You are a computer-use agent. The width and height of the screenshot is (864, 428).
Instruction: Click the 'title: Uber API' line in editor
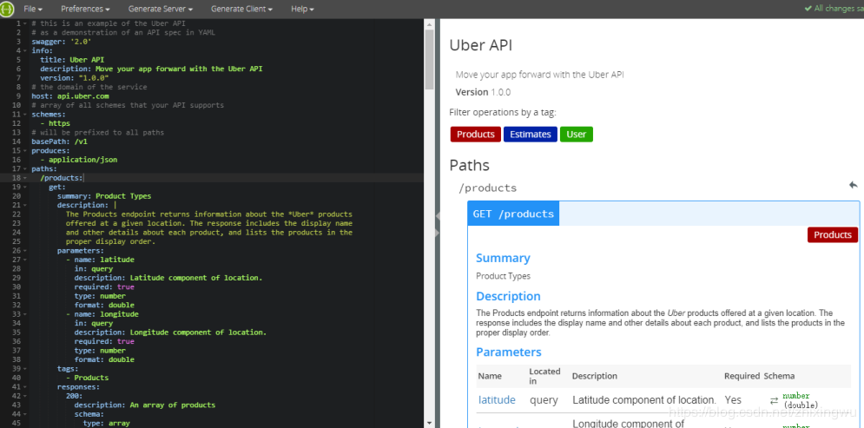(x=72, y=60)
